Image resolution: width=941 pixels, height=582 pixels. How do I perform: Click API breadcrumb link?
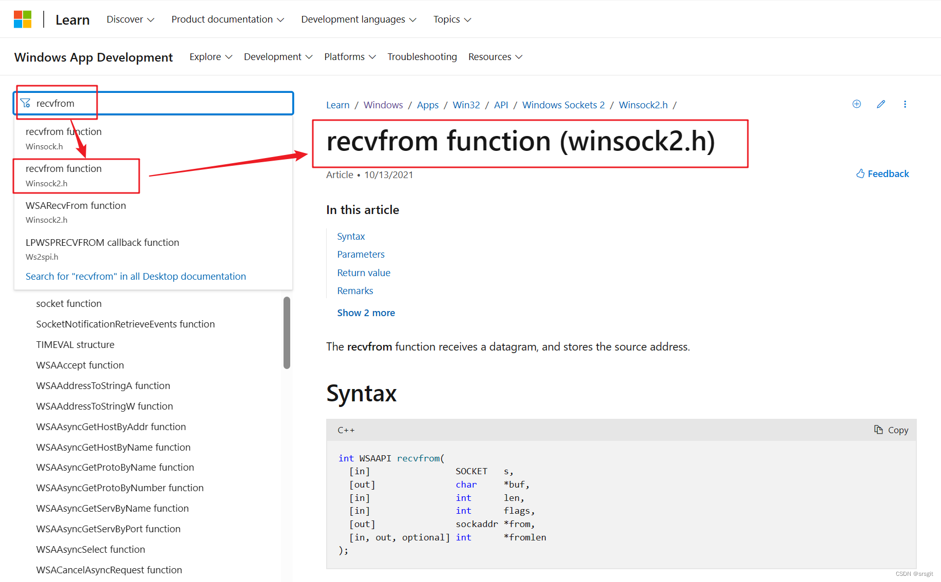pyautogui.click(x=501, y=105)
